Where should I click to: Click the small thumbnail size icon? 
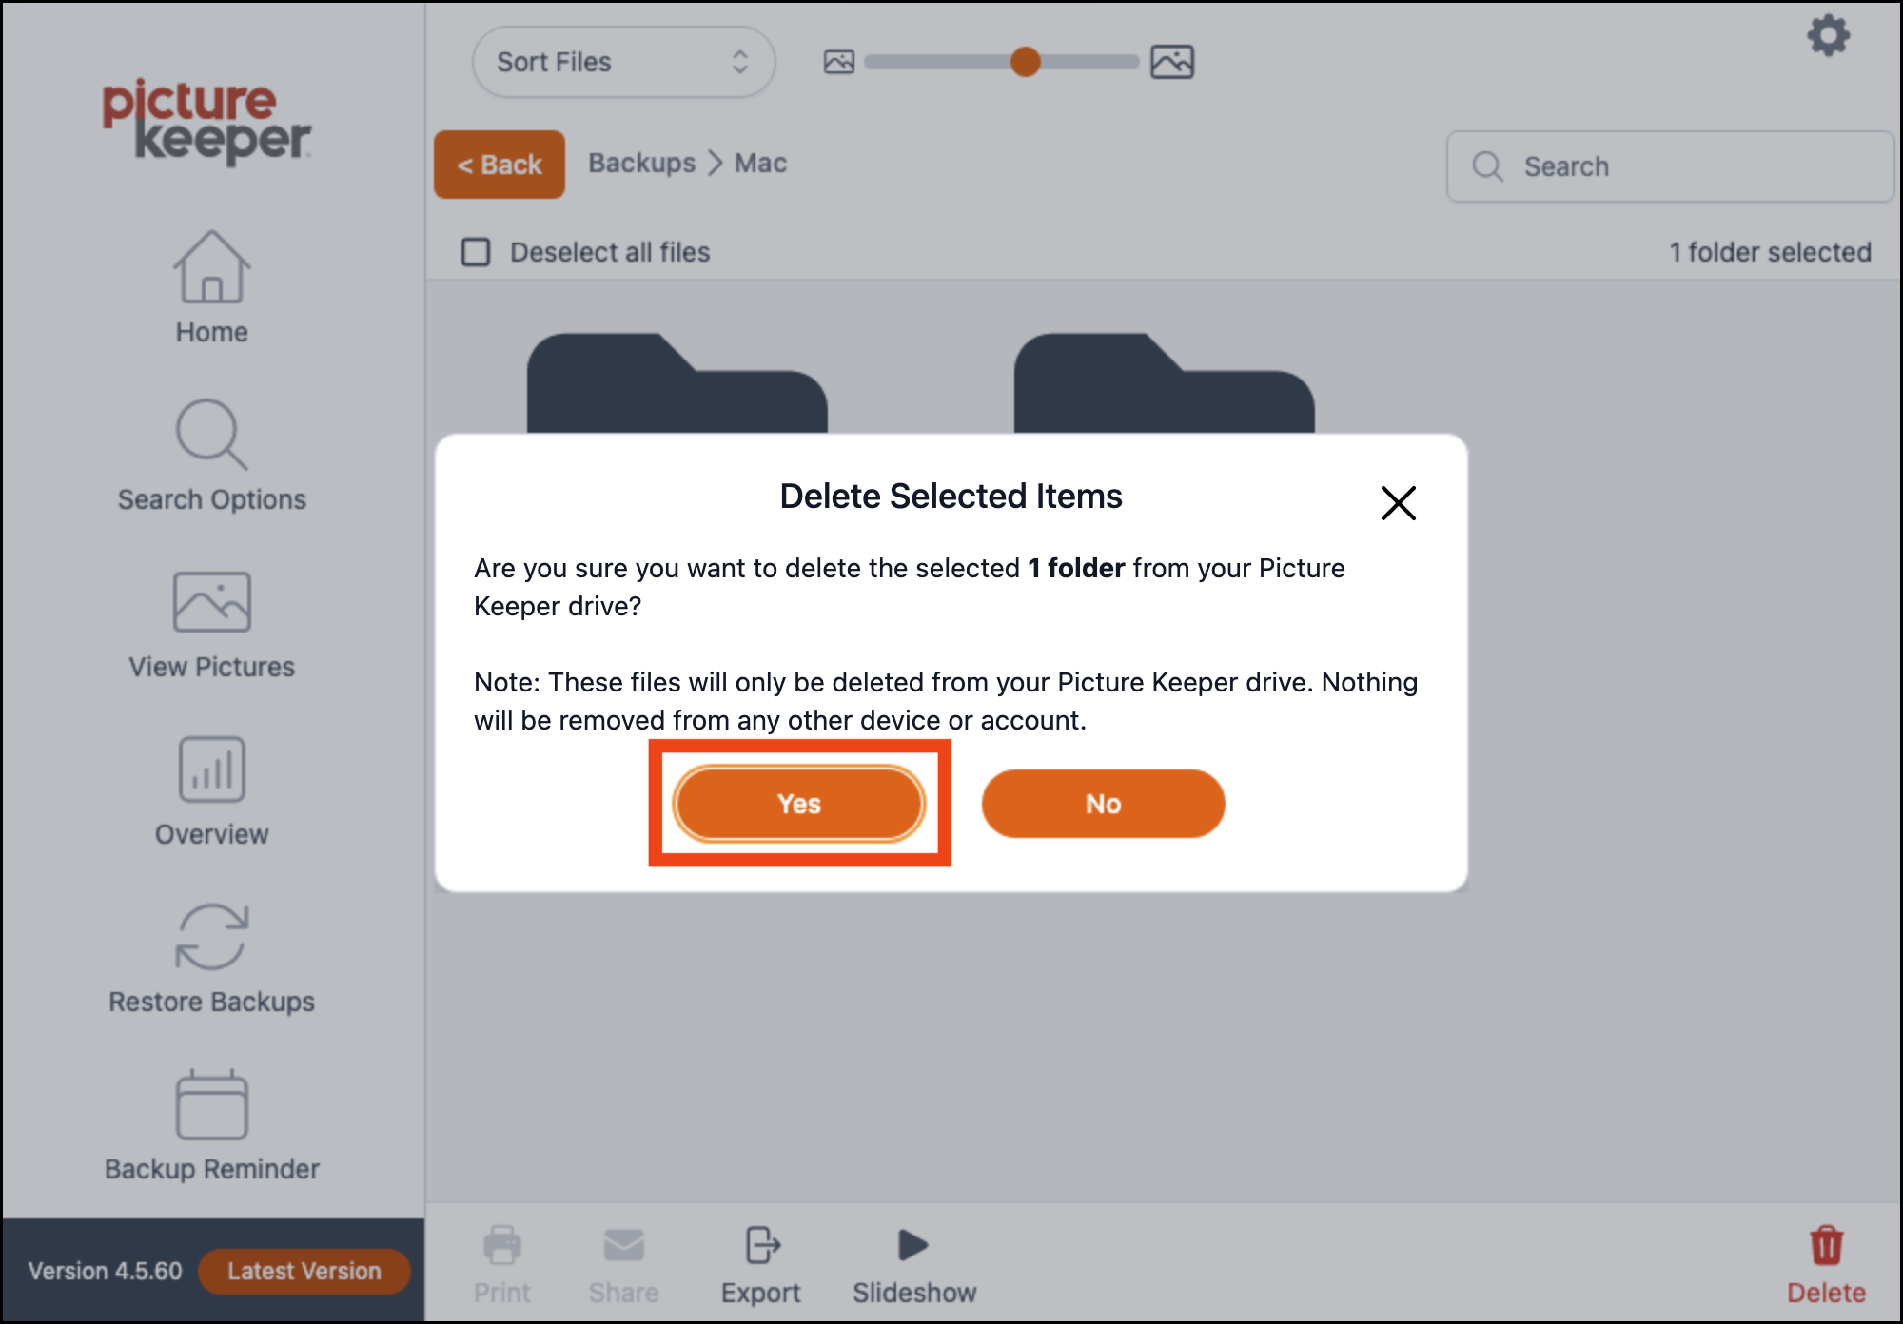[838, 62]
